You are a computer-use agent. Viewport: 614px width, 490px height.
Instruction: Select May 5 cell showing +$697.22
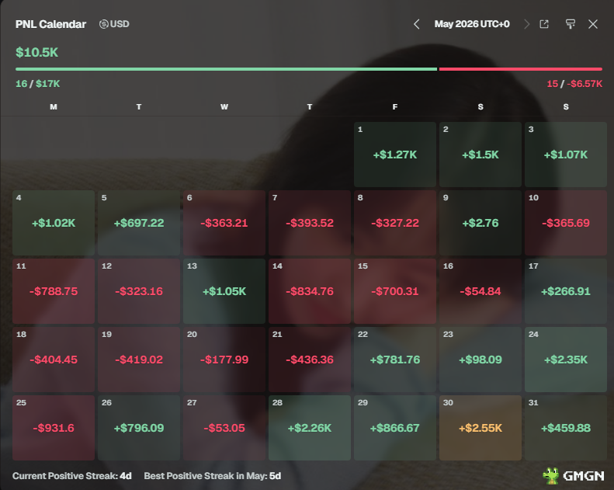139,223
